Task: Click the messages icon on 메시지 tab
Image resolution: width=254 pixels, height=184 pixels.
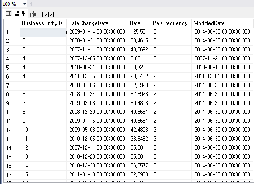Action: coord(33,14)
